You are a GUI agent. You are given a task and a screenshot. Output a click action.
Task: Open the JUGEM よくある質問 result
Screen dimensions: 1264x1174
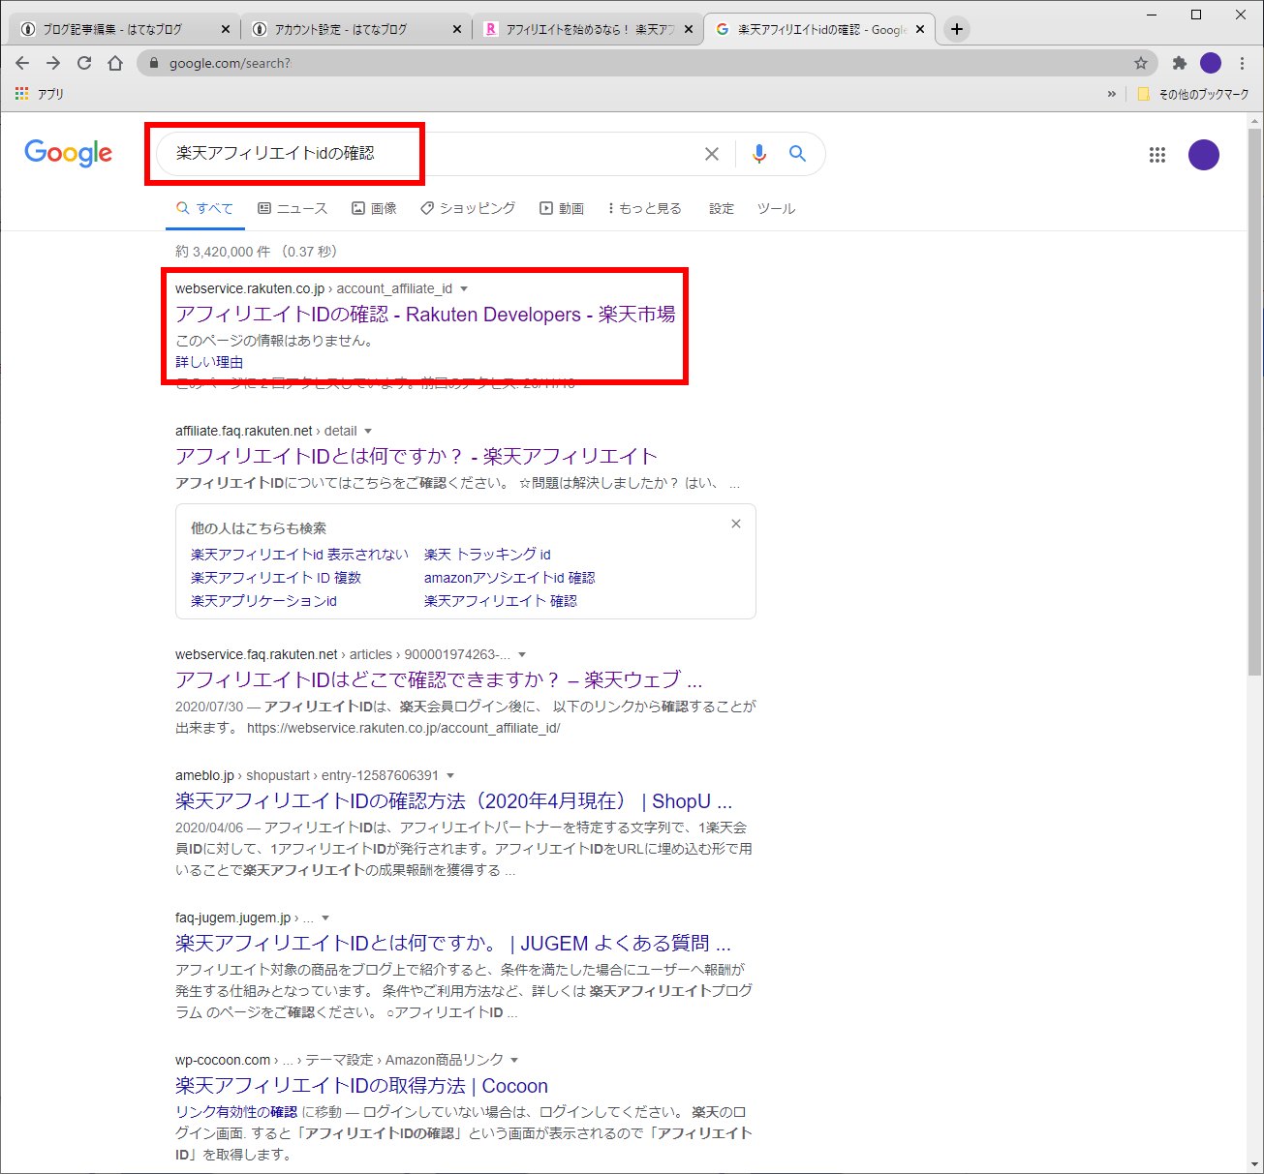[453, 944]
